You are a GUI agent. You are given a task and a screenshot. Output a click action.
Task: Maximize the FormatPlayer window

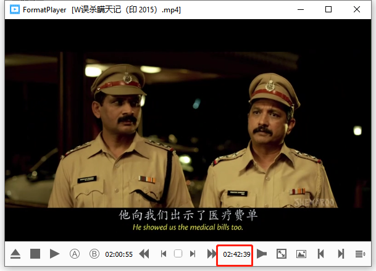pos(328,10)
